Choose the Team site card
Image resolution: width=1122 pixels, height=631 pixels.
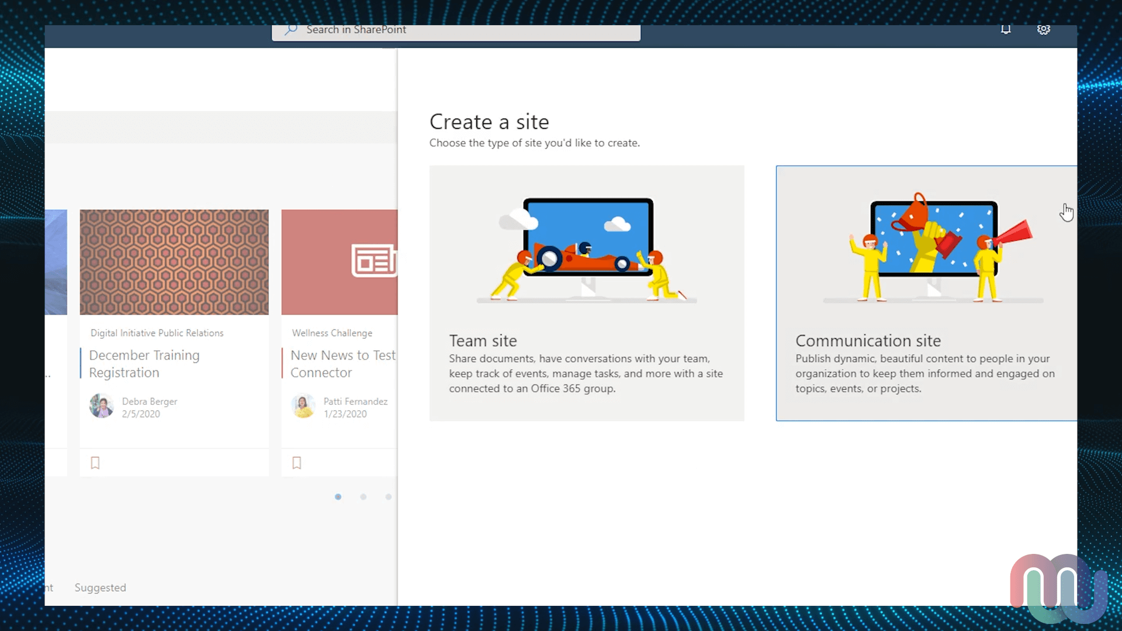[x=587, y=293]
